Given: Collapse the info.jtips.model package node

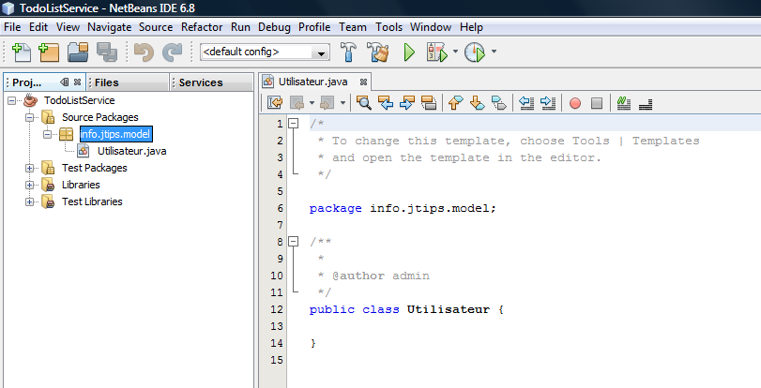Looking at the screenshot, I should [48, 134].
